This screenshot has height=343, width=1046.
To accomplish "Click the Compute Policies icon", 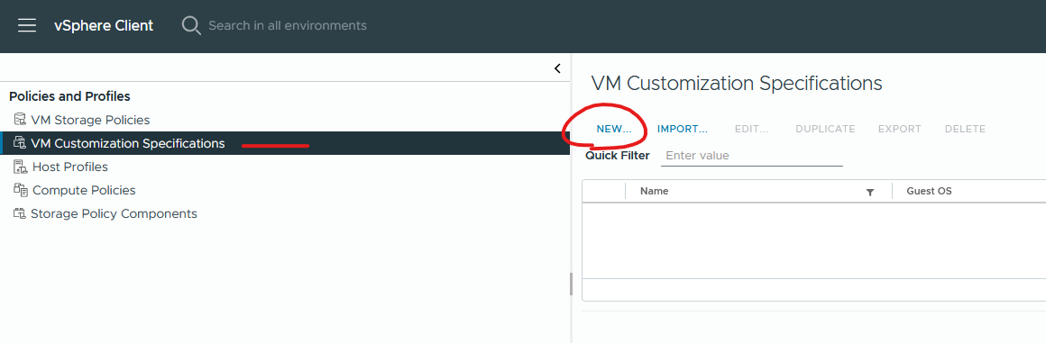I will tap(20, 190).
